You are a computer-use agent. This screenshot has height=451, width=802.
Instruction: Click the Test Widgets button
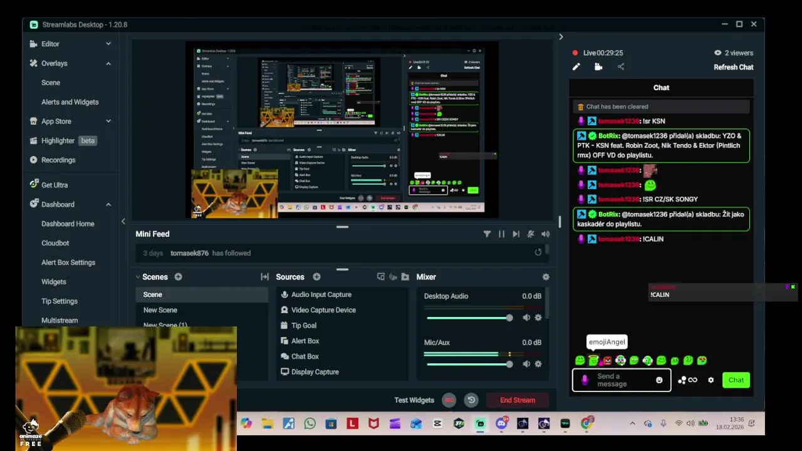coord(414,400)
